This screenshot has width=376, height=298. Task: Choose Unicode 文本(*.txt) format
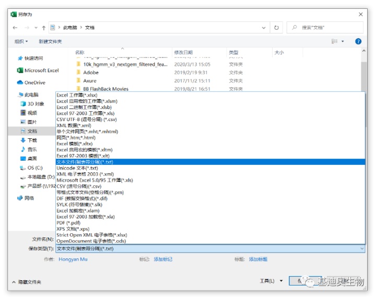tap(210, 168)
